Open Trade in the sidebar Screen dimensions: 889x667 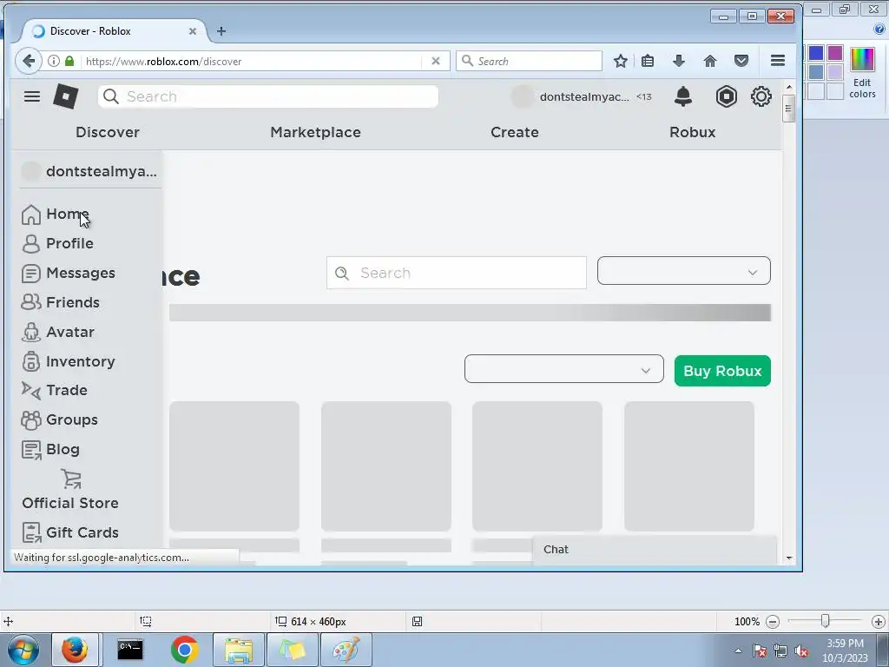pyautogui.click(x=55, y=390)
